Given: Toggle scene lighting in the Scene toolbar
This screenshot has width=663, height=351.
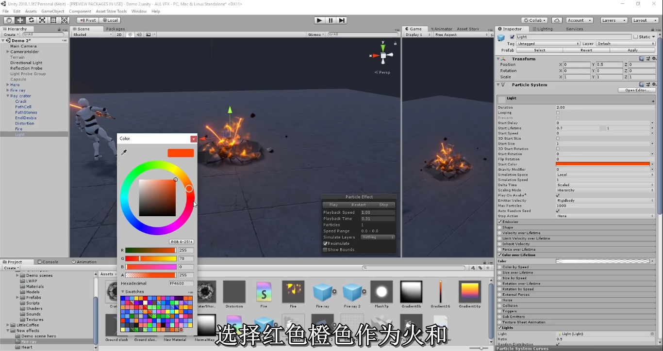Looking at the screenshot, I should [130, 34].
